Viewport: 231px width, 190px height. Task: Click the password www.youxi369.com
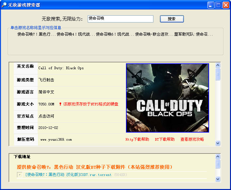pos(56,140)
